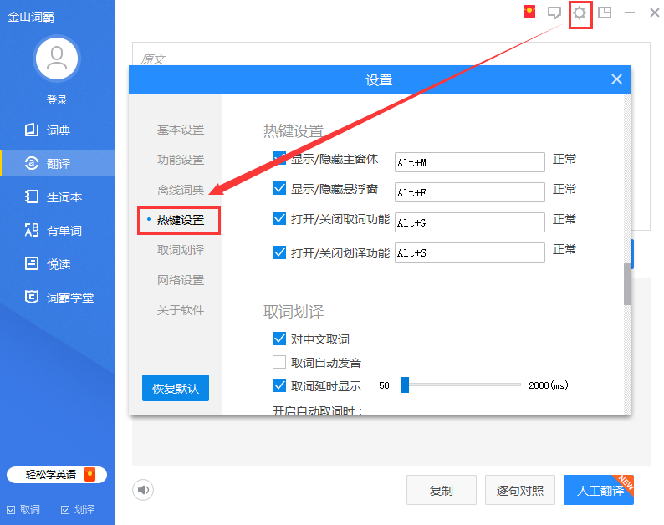Image resolution: width=664 pixels, height=525 pixels.
Task: Toggle 取词延时显示 checkbox
Action: [x=279, y=385]
